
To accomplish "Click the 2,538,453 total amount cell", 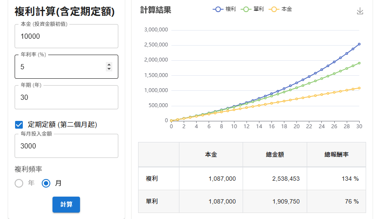I will [x=275, y=179].
